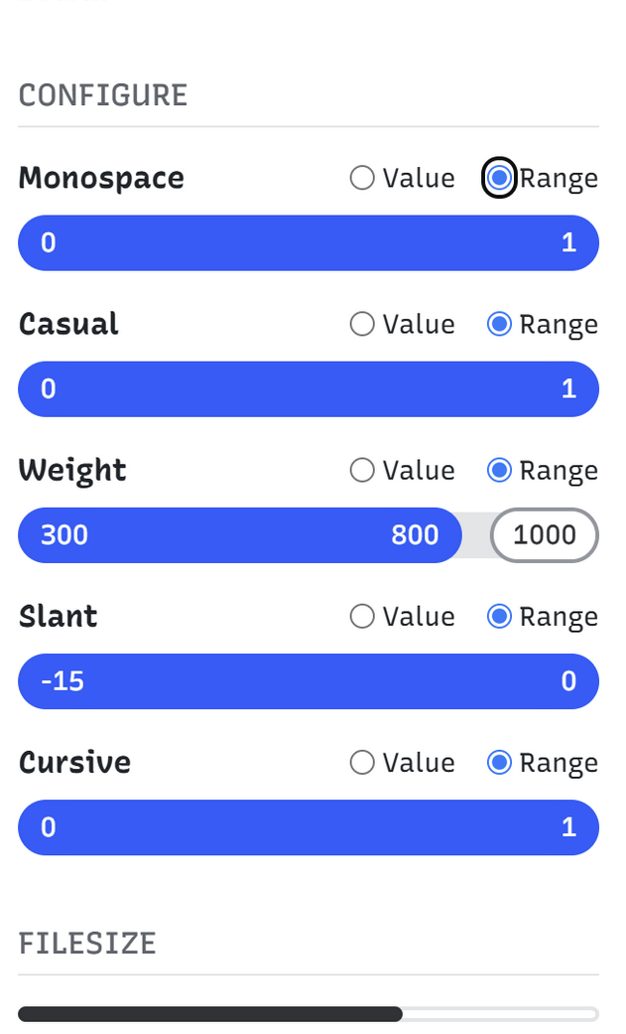Click the blue Weight range slider fill

pos(238,534)
